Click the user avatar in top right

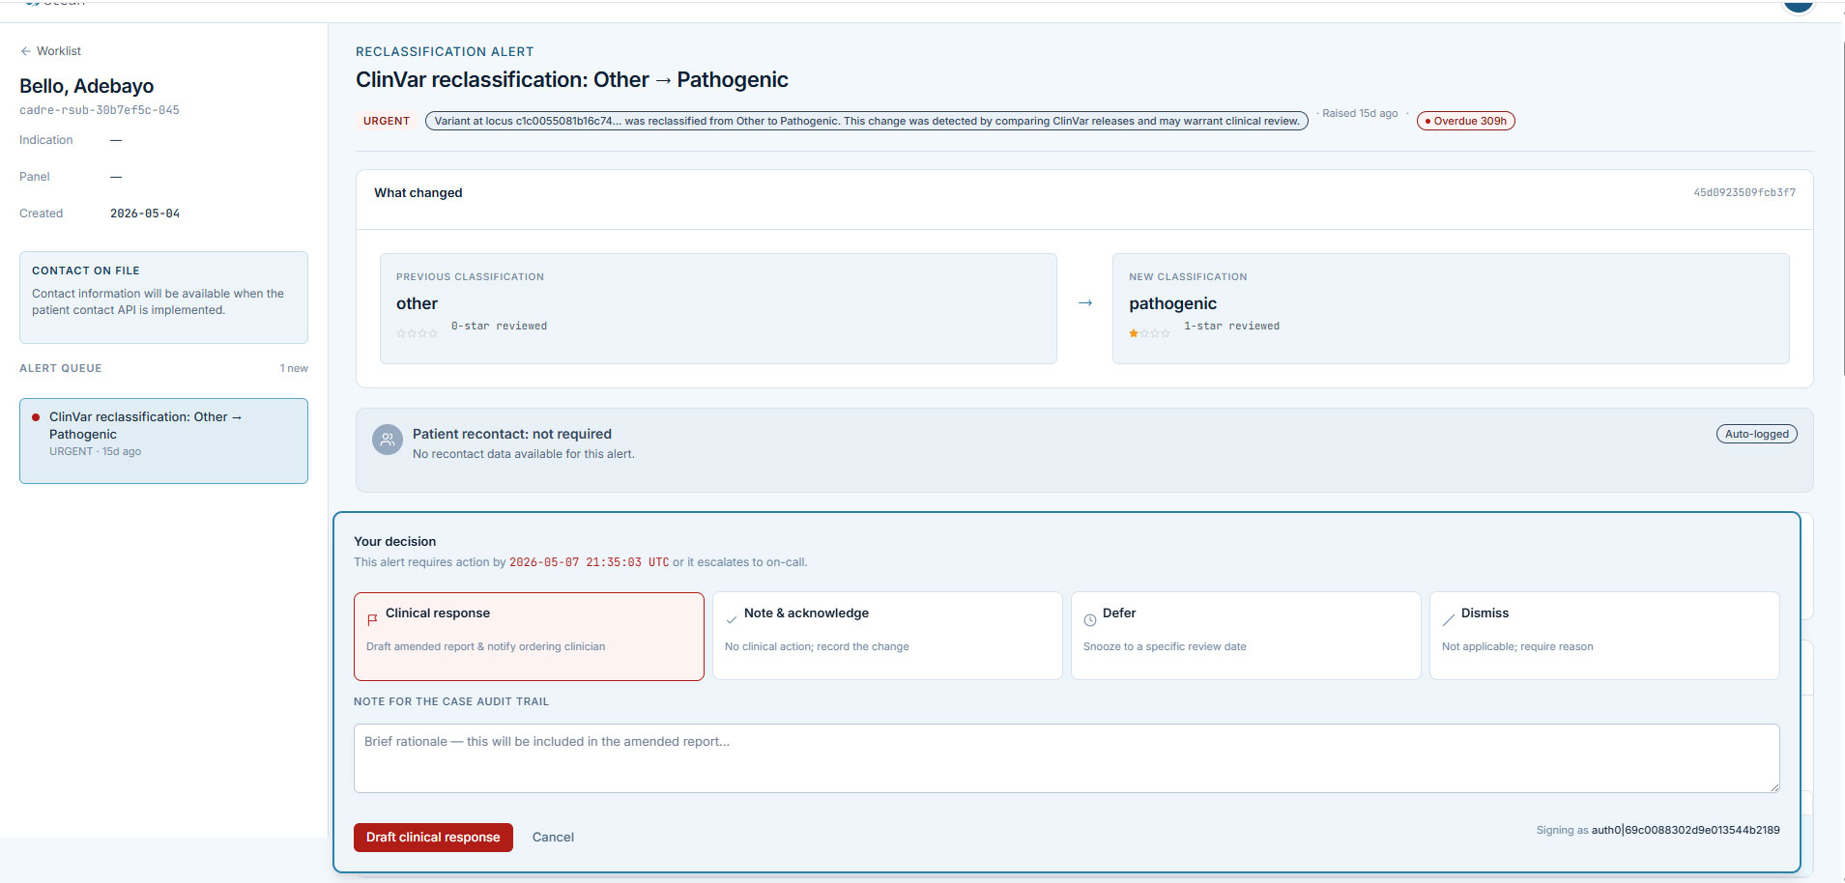tap(1799, 5)
